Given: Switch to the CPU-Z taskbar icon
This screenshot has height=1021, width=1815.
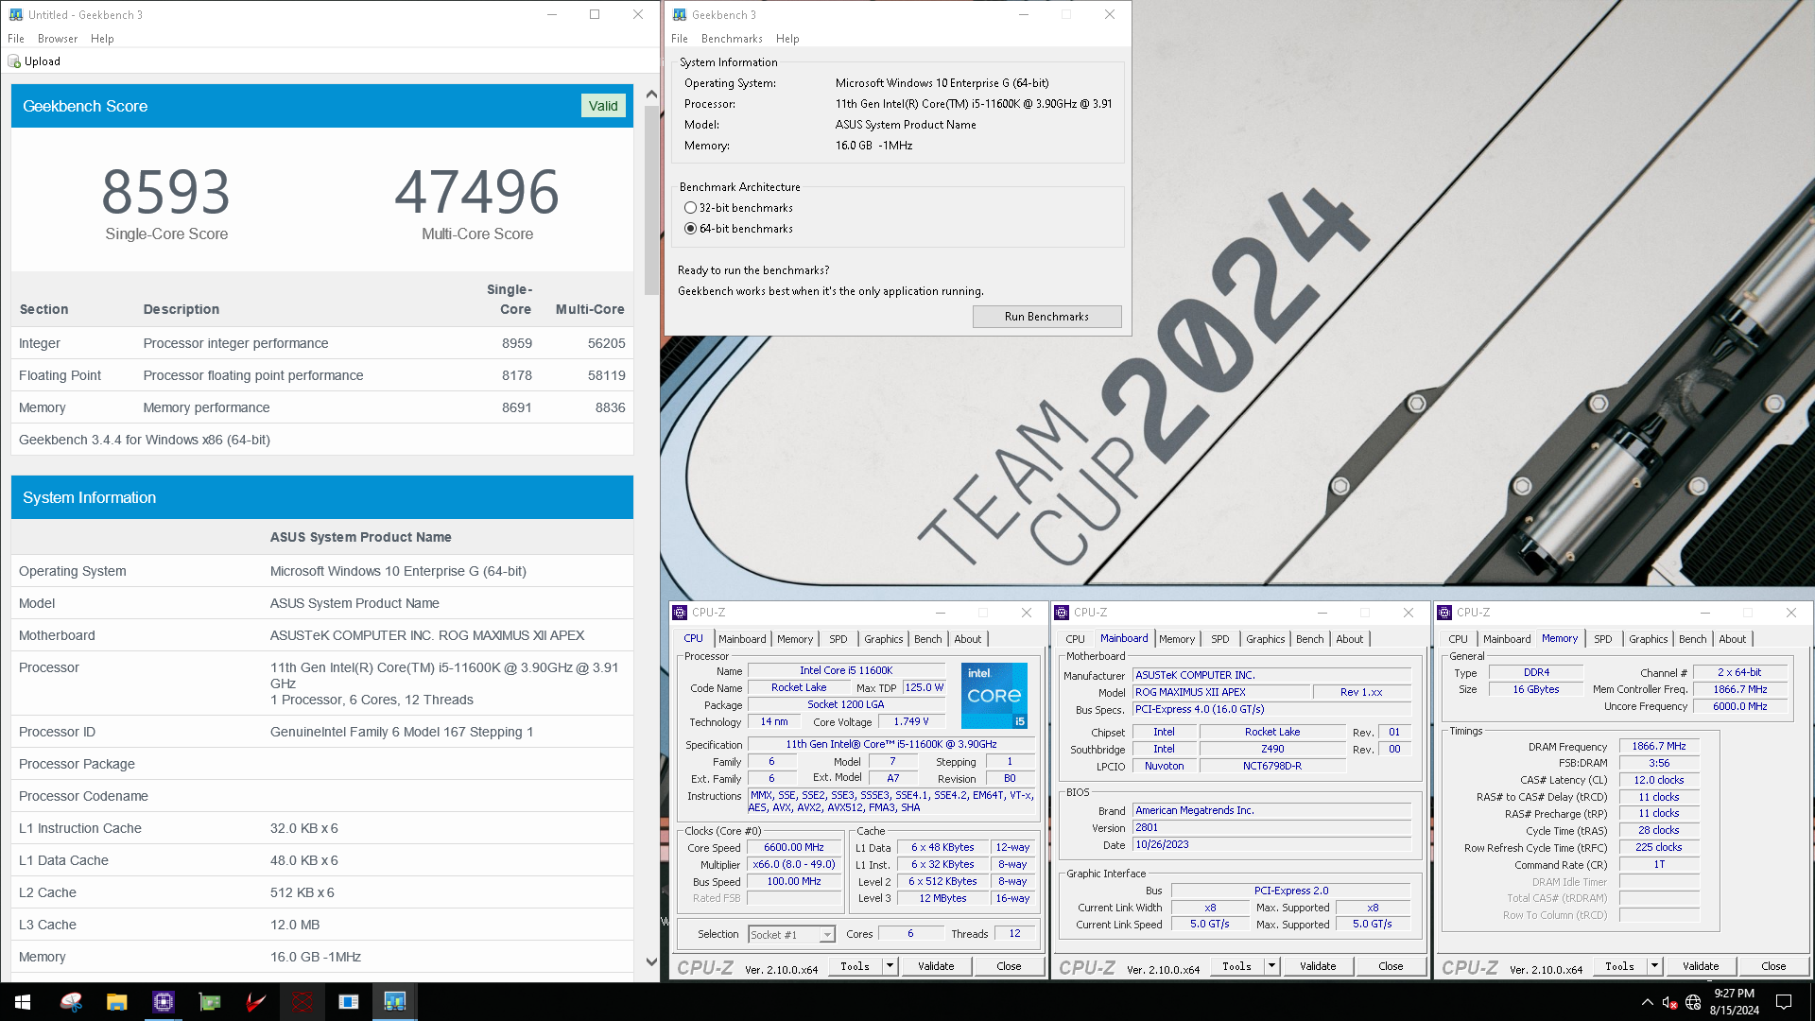Looking at the screenshot, I should pos(163,1002).
